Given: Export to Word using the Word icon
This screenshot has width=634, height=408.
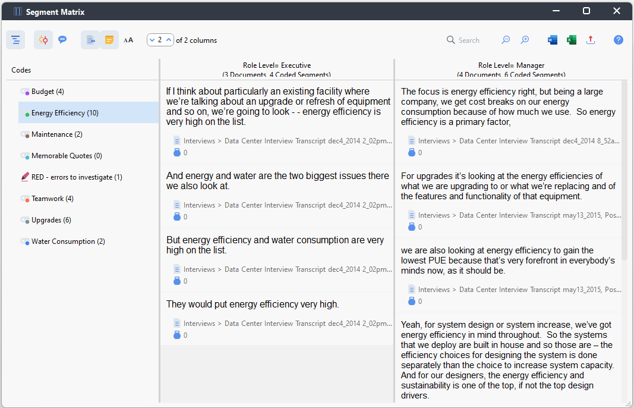Looking at the screenshot, I should click(x=553, y=40).
